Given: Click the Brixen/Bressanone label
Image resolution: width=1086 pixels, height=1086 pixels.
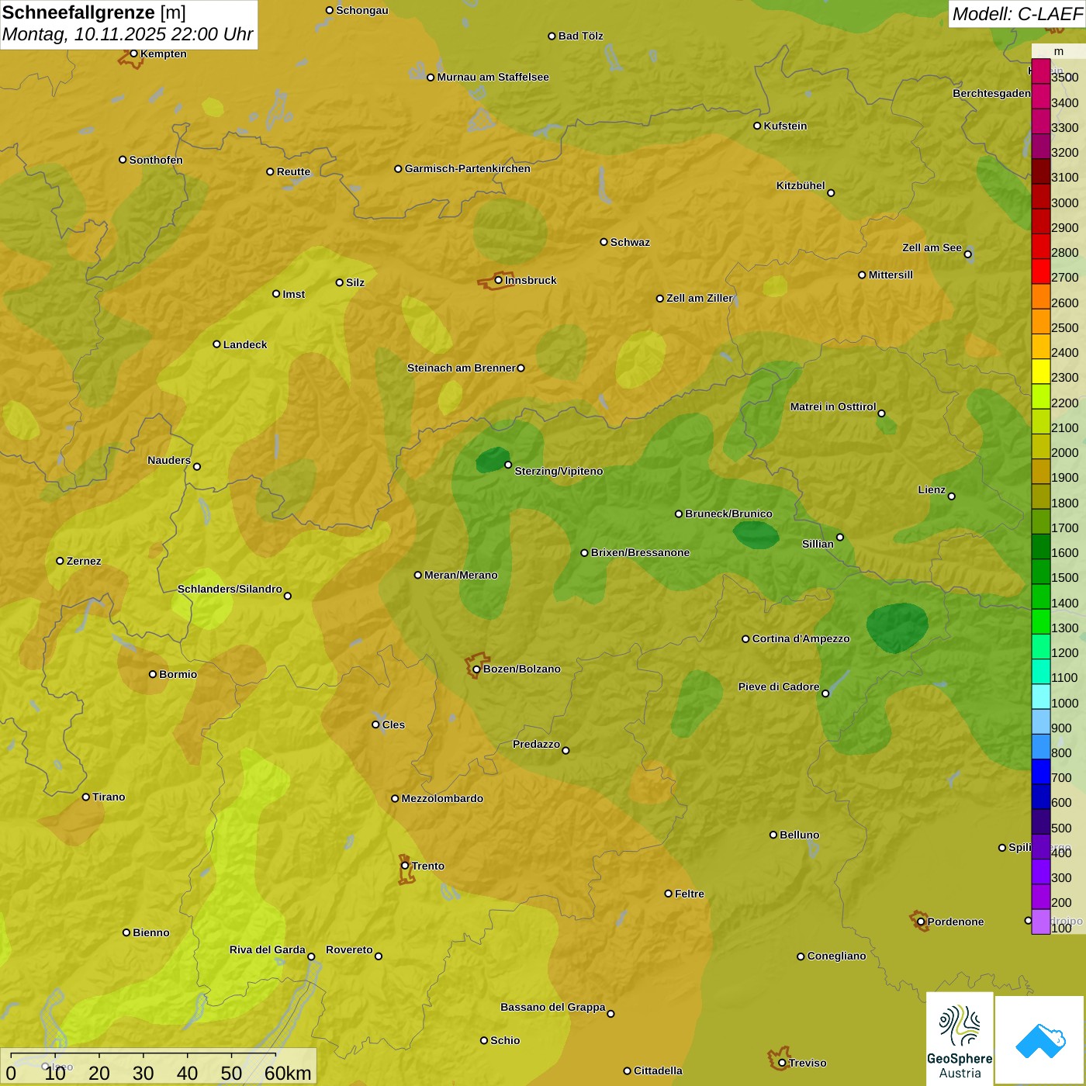Looking at the screenshot, I should [x=640, y=552].
